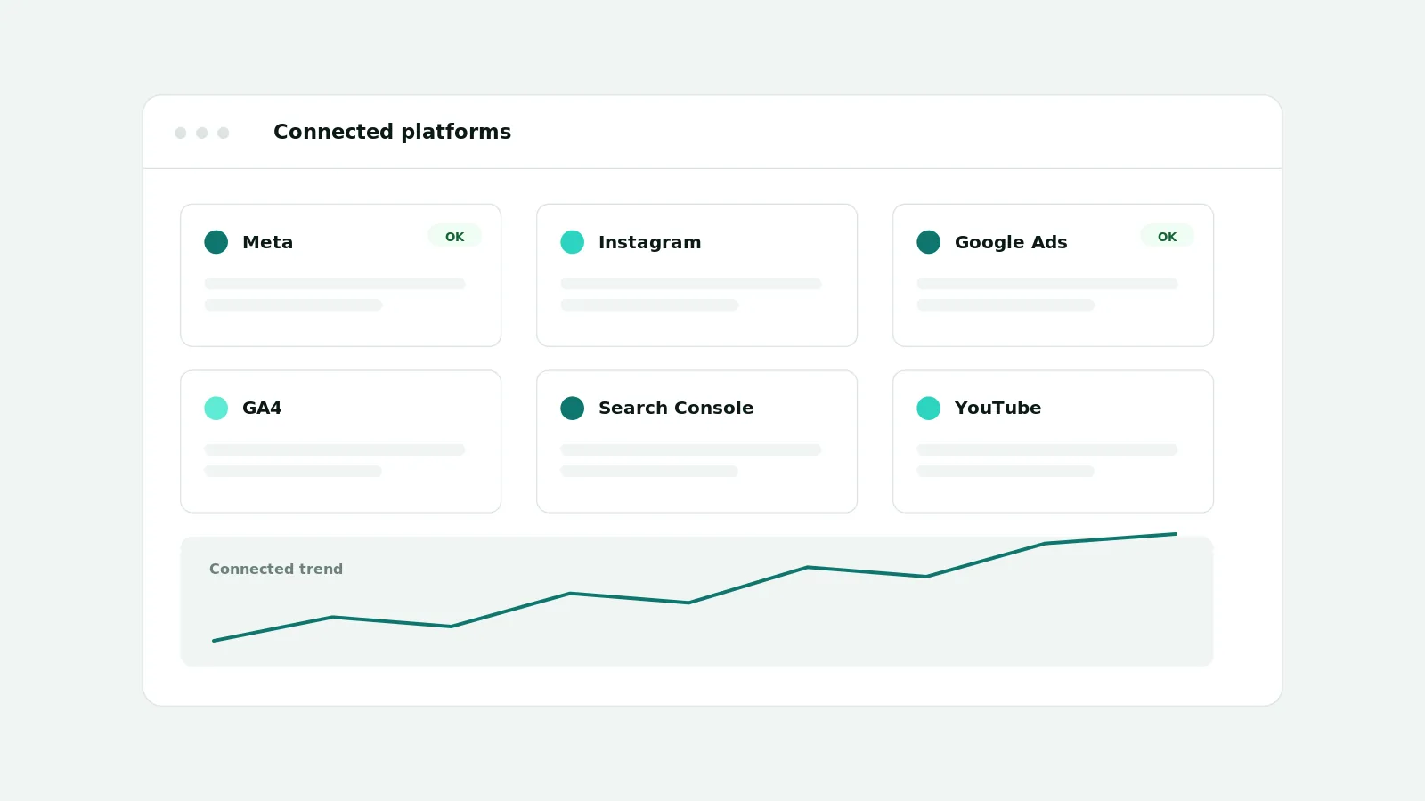Select the Search Console card title
The image size is (1425, 801).
(676, 408)
